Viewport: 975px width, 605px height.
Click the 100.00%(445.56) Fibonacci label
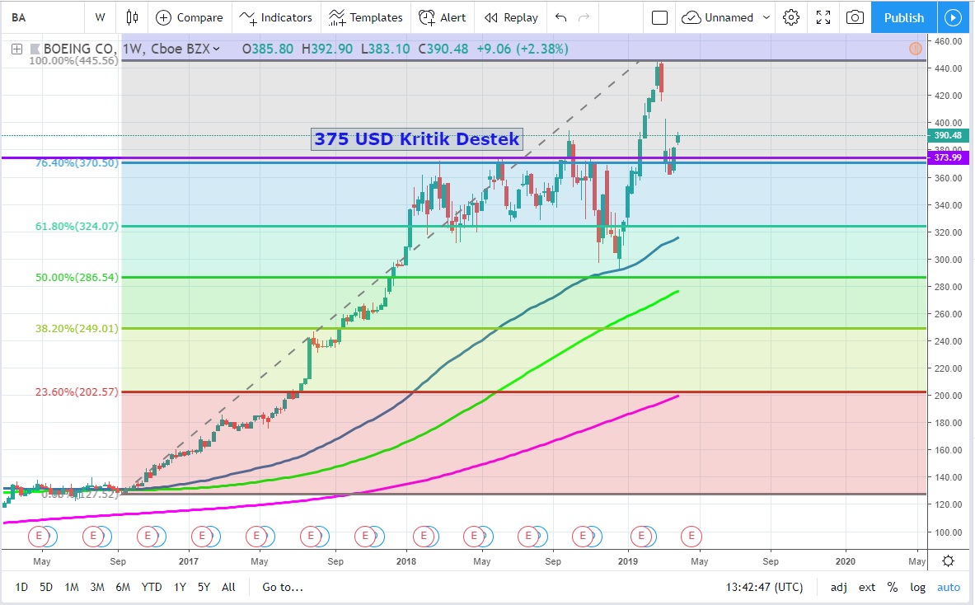(x=73, y=60)
